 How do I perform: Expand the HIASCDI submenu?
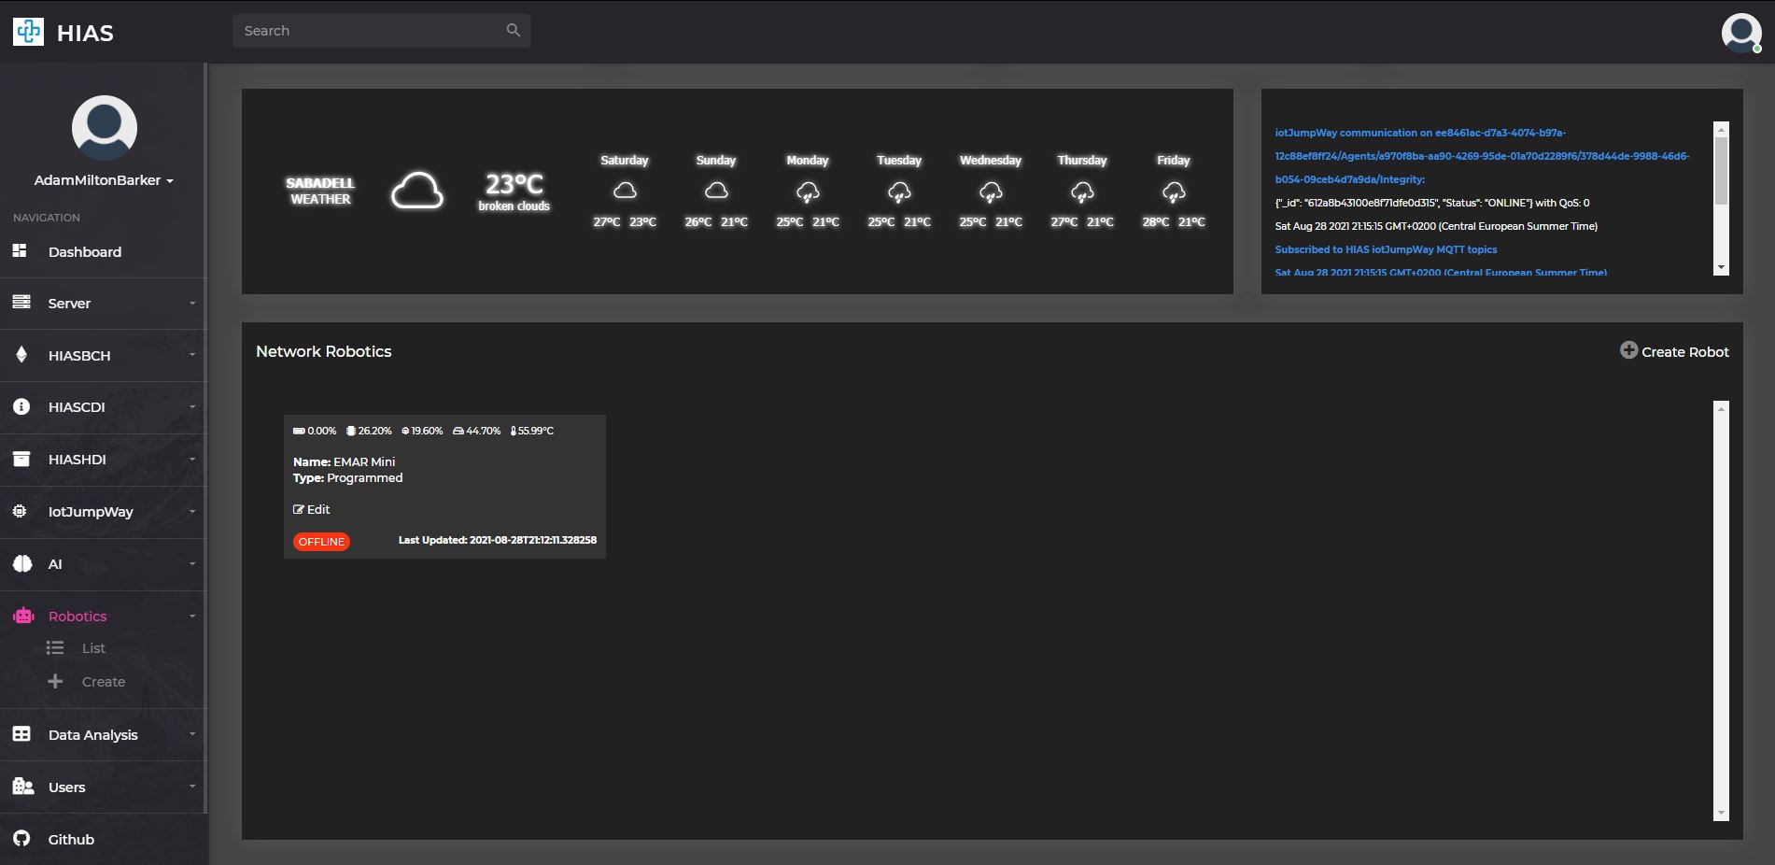(103, 407)
